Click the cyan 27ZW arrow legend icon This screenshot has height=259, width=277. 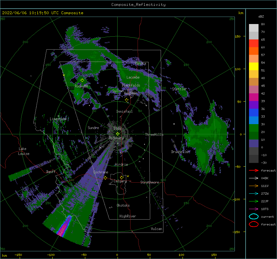[x=254, y=194]
